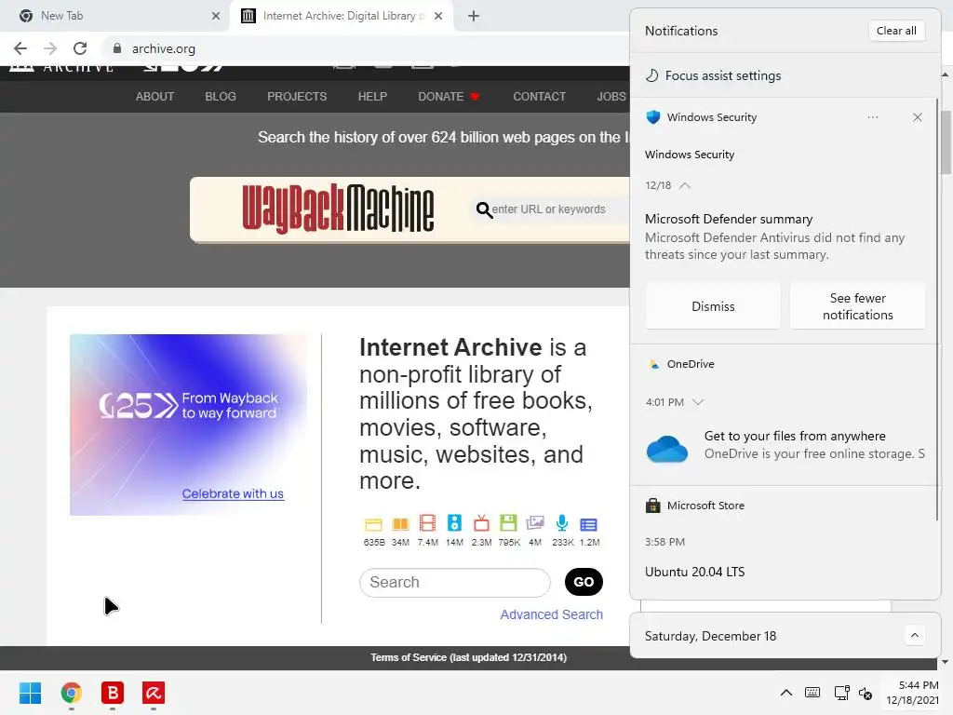Screen dimensions: 953x715
Task: Clear all notifications
Action: click(x=896, y=31)
